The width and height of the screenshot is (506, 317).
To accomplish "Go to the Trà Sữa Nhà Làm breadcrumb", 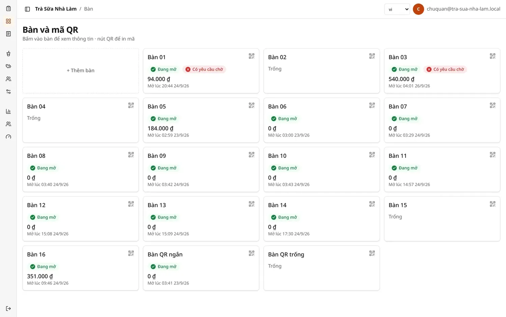I will (56, 9).
